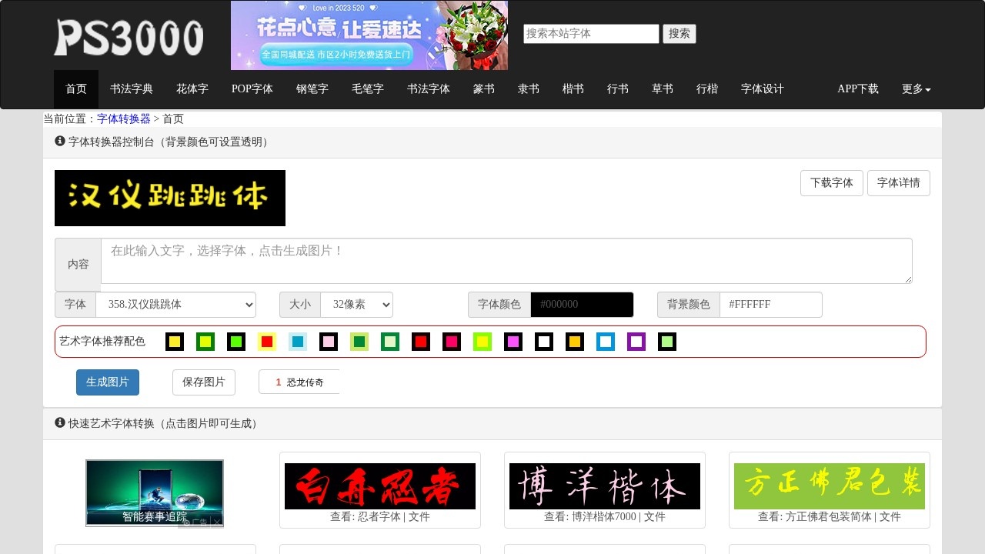Click the 方正佛君包装 font sample image
This screenshot has height=554, width=985.
830,486
